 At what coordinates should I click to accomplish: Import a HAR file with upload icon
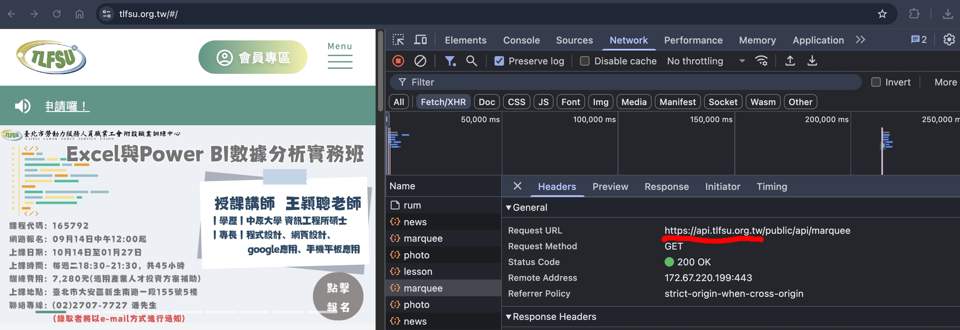pyautogui.click(x=790, y=61)
